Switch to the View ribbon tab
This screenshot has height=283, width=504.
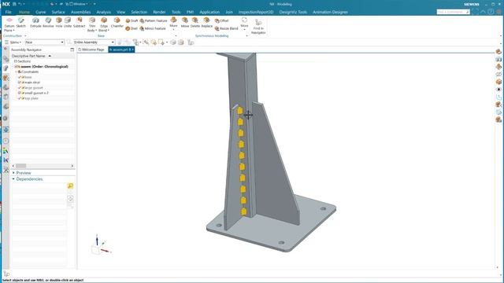[120, 12]
